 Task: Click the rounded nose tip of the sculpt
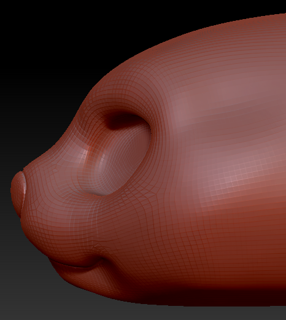18,193
